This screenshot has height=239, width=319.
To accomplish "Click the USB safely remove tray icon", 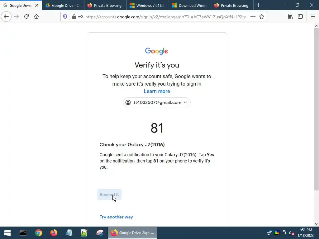I will tap(284, 233).
